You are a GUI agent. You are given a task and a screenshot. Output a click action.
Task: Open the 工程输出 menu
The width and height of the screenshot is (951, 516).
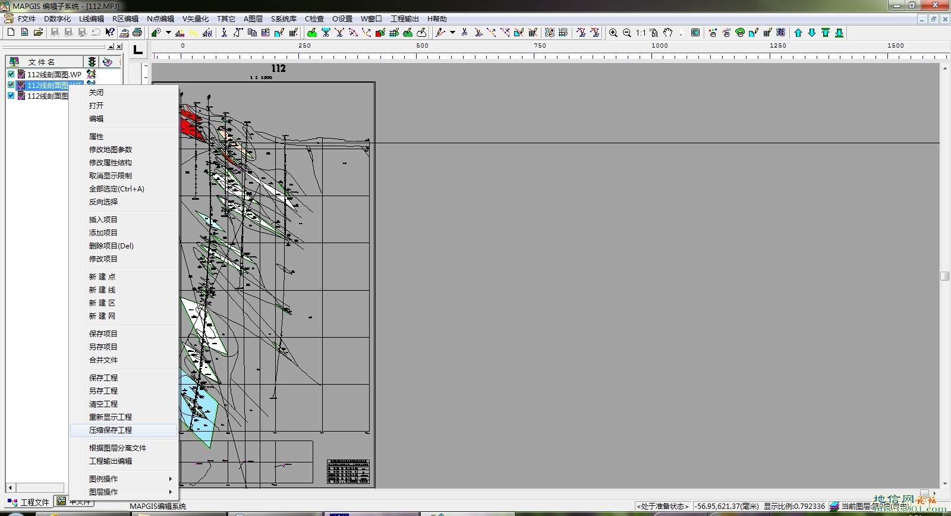[x=405, y=19]
